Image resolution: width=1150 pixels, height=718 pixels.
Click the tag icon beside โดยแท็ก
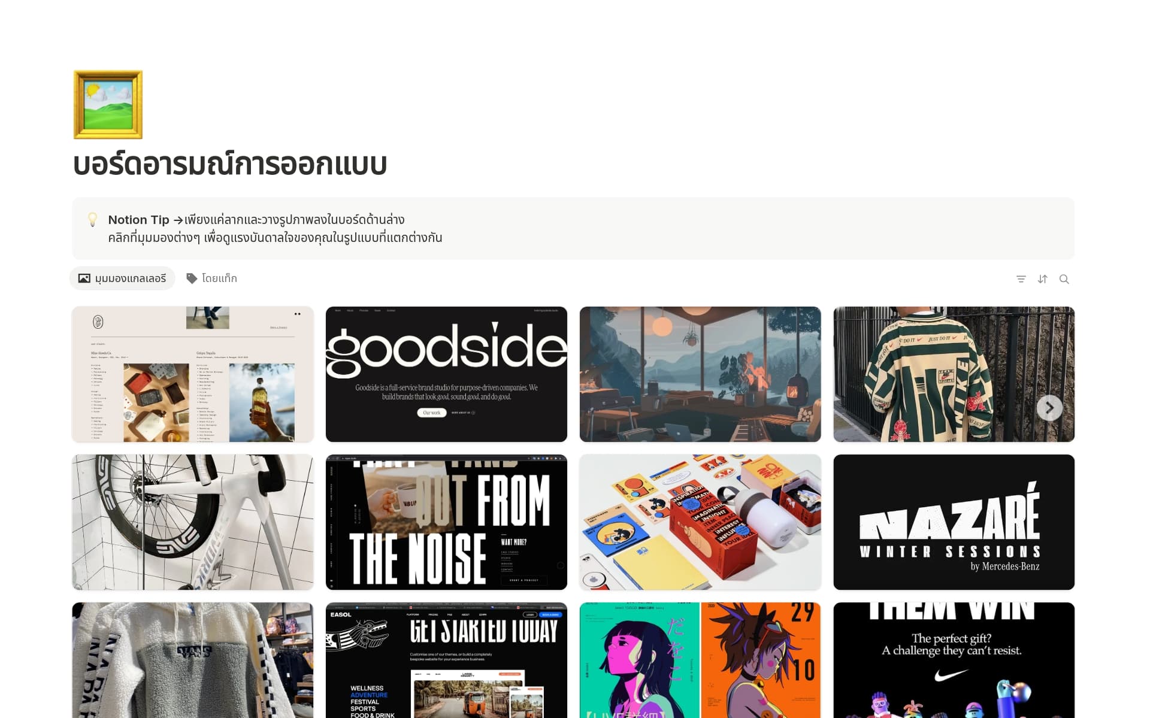point(192,278)
